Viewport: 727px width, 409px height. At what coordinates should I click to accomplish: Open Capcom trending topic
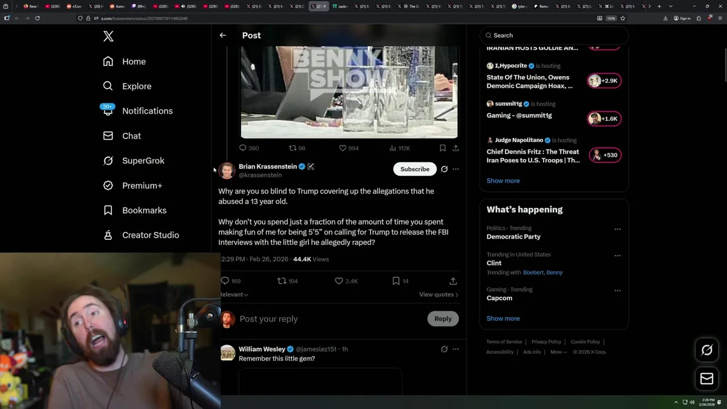point(499,298)
